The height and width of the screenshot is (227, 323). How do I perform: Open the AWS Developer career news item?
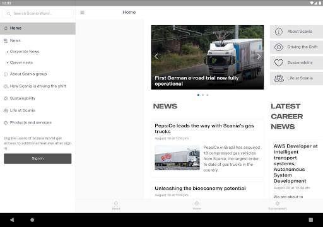point(296,163)
